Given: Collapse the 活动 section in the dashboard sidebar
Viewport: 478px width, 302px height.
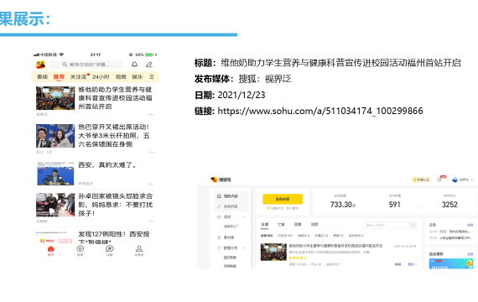Looking at the screenshot, I should (244, 217).
